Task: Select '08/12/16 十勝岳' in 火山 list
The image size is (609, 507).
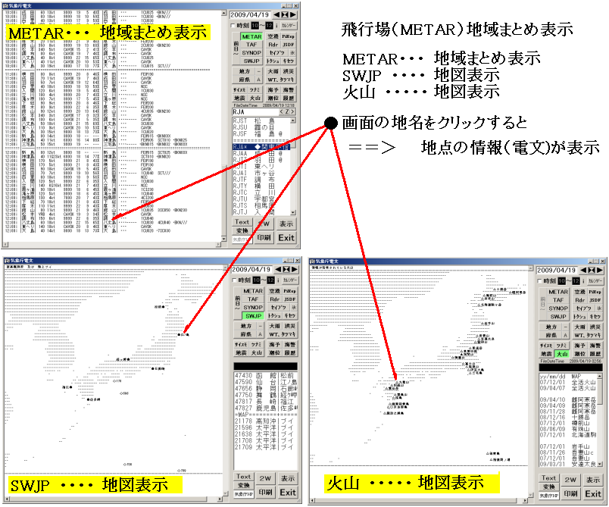Action: coord(568,418)
